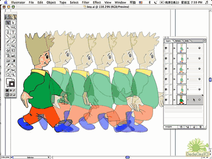
Task: Select the Scissors tool
Action: 13,70
